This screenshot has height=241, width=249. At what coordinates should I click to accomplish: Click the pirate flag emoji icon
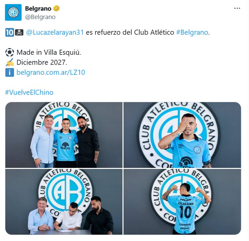pos(19,33)
